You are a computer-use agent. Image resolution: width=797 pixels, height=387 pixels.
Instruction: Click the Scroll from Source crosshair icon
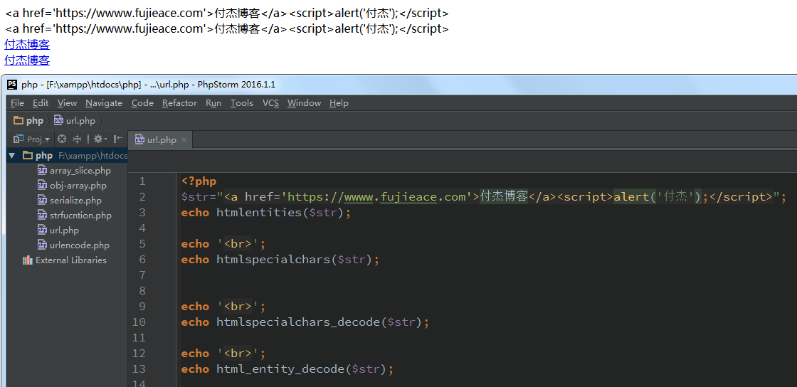point(62,139)
